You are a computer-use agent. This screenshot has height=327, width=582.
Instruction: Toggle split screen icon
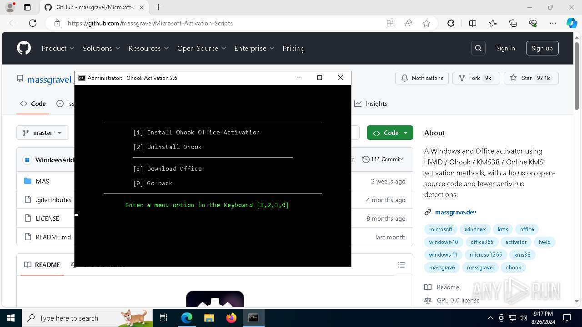coord(472,23)
